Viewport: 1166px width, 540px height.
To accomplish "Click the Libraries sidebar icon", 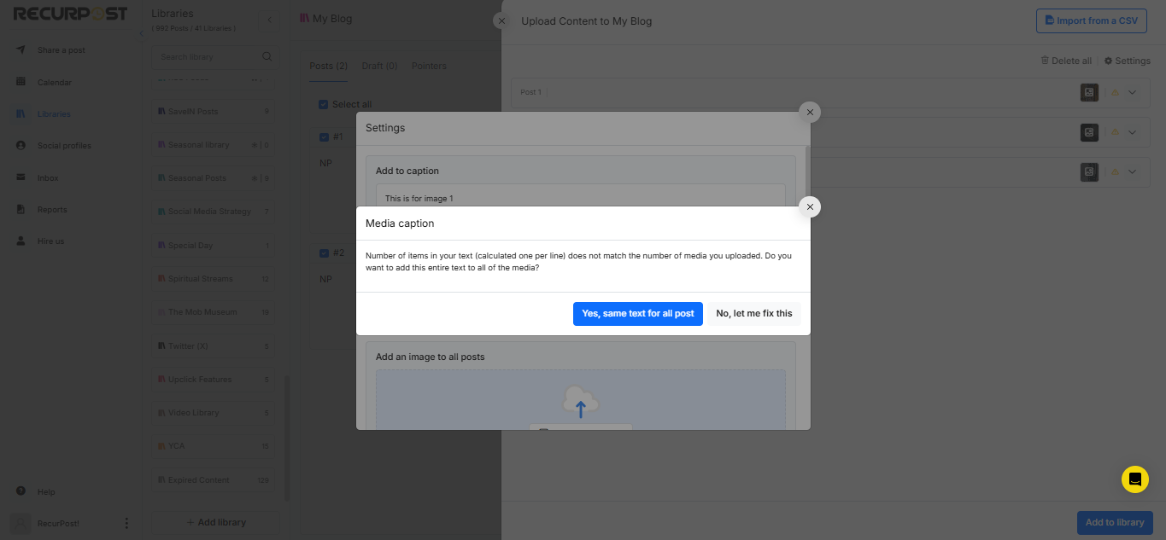I will point(21,113).
